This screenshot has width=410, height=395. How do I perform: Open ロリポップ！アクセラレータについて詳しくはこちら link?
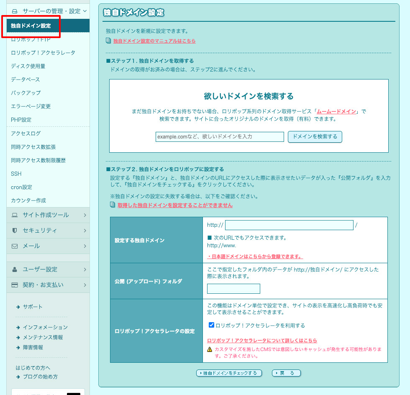[262, 341]
